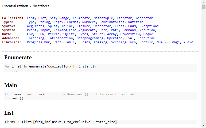Image resolution: width=206 pixels, height=128 pixels.
Task: Go to the Table link
Action: (70, 42)
